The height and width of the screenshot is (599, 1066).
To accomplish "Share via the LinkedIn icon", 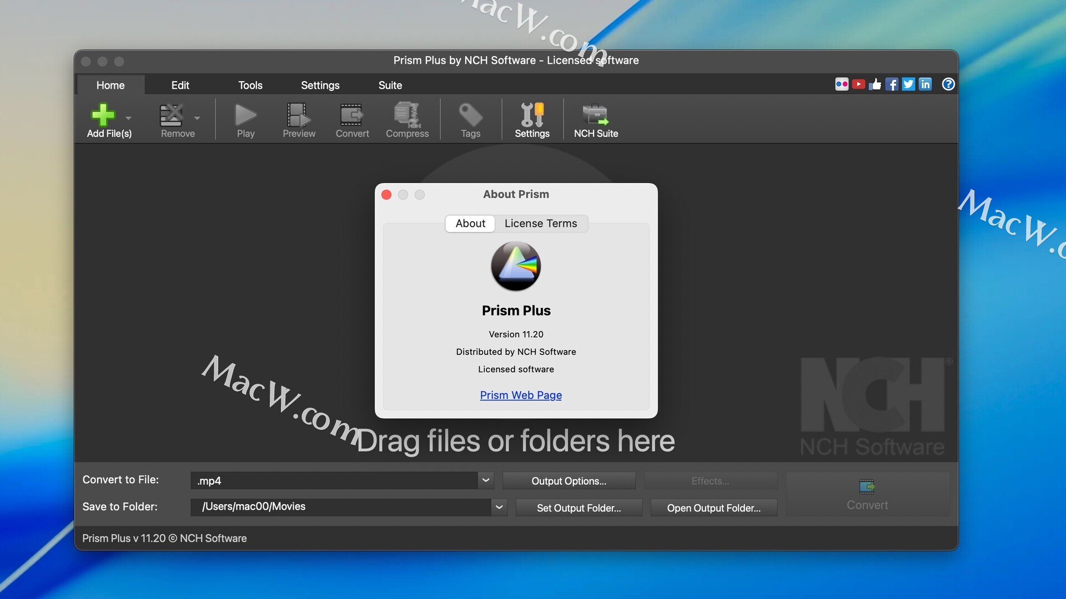I will click(925, 84).
